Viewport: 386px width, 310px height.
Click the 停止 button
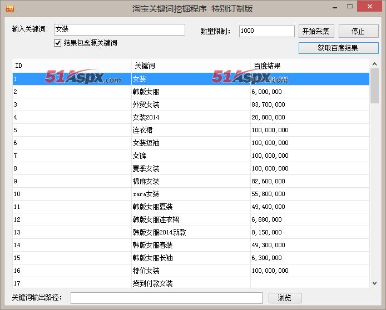(x=358, y=31)
